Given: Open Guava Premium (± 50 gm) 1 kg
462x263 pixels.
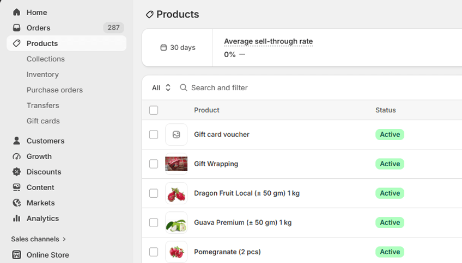Looking at the screenshot, I should tap(243, 222).
